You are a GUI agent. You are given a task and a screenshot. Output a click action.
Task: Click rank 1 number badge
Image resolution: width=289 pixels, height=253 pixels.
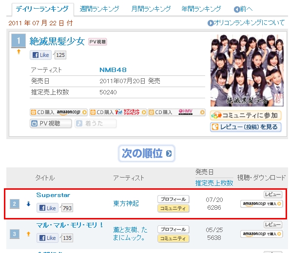(19, 41)
